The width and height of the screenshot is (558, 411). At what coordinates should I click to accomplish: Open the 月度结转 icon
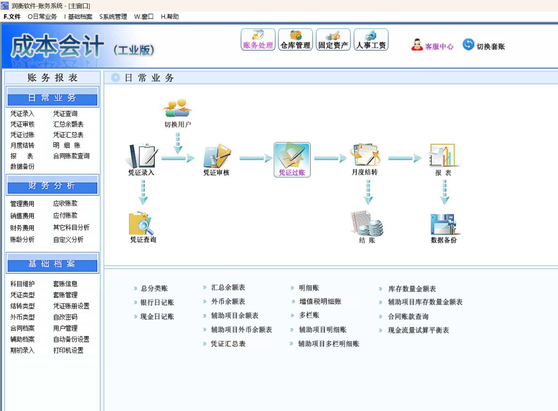(x=365, y=155)
